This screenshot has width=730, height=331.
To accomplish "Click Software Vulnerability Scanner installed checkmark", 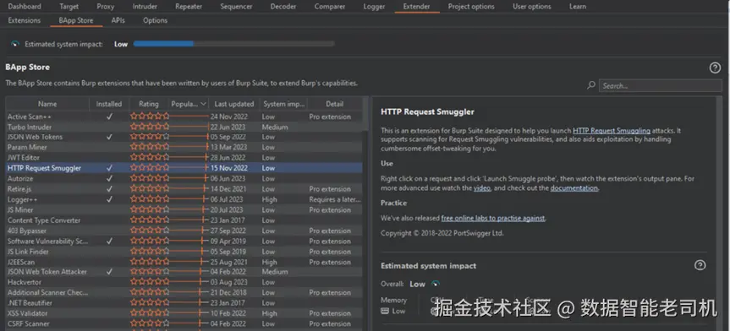I will [x=109, y=241].
